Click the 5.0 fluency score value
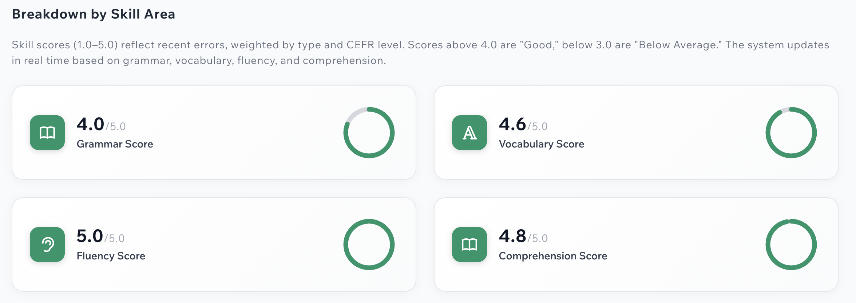 pyautogui.click(x=90, y=236)
